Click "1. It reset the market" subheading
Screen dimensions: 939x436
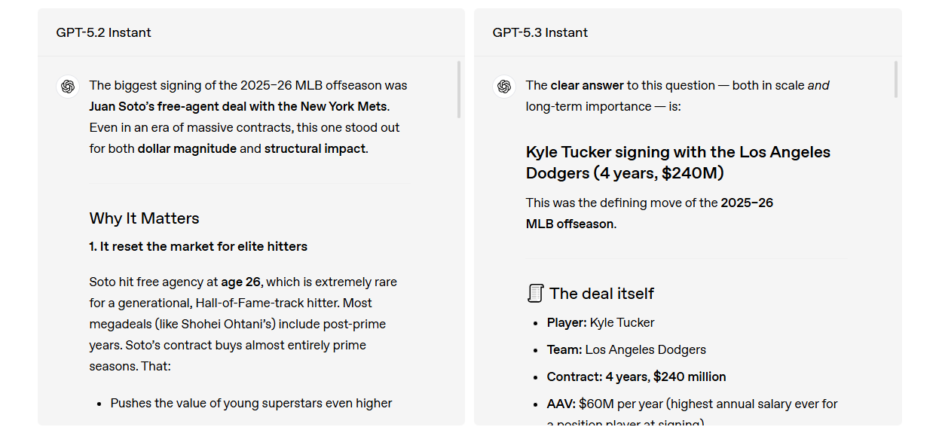198,246
